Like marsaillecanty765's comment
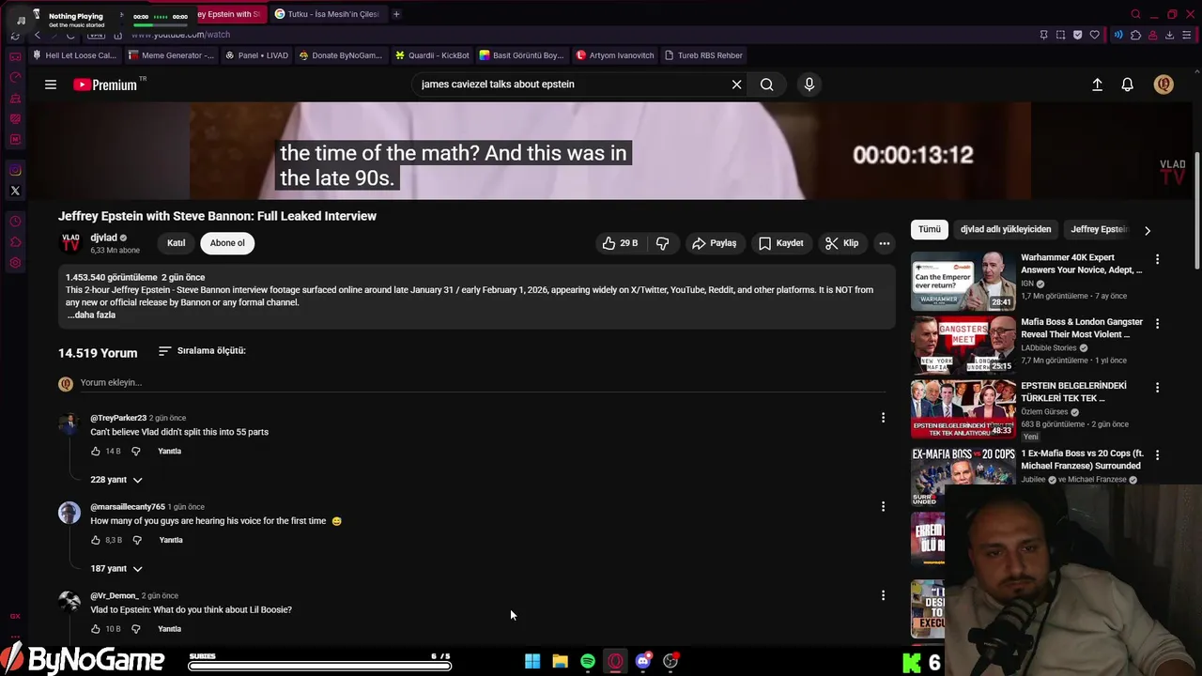The image size is (1202, 676). (x=96, y=541)
